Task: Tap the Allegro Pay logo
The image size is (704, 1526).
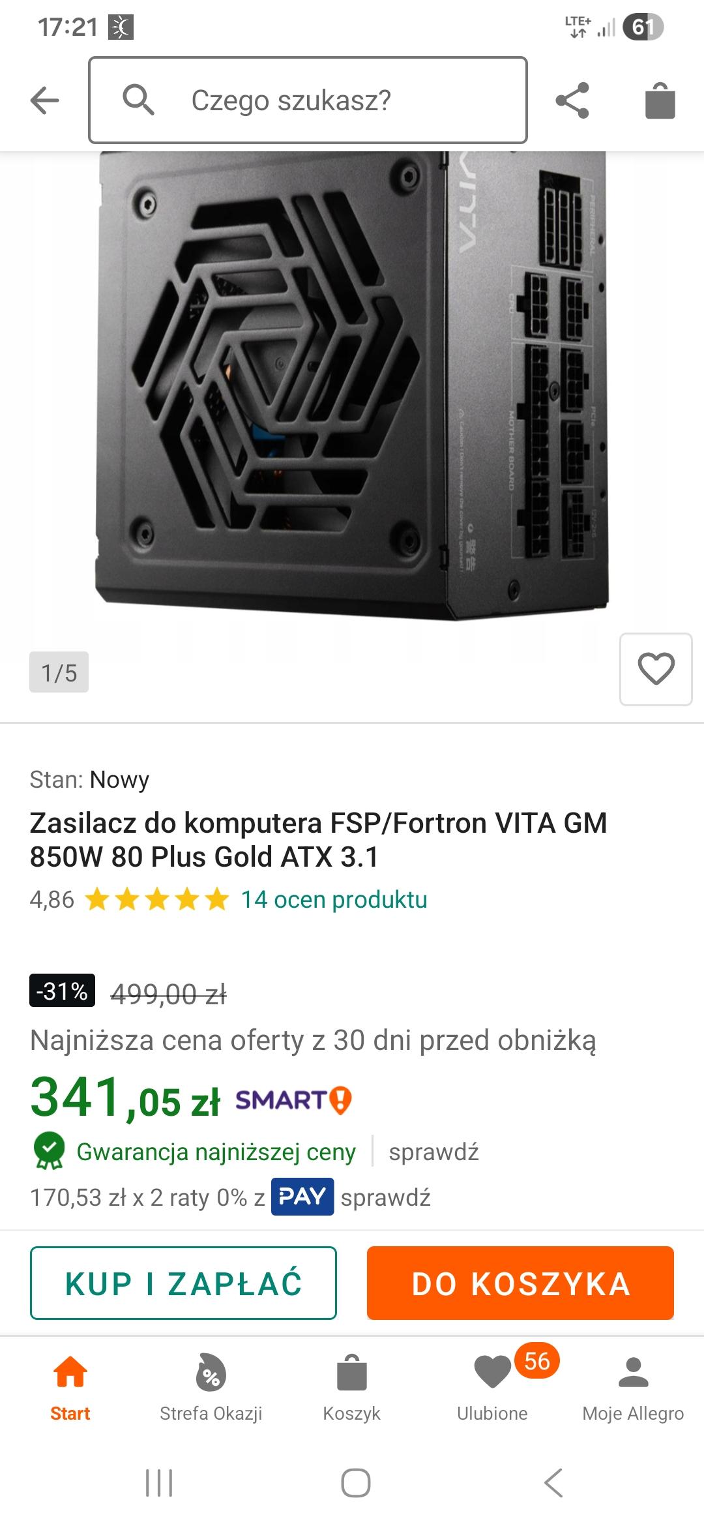Action: click(302, 1197)
